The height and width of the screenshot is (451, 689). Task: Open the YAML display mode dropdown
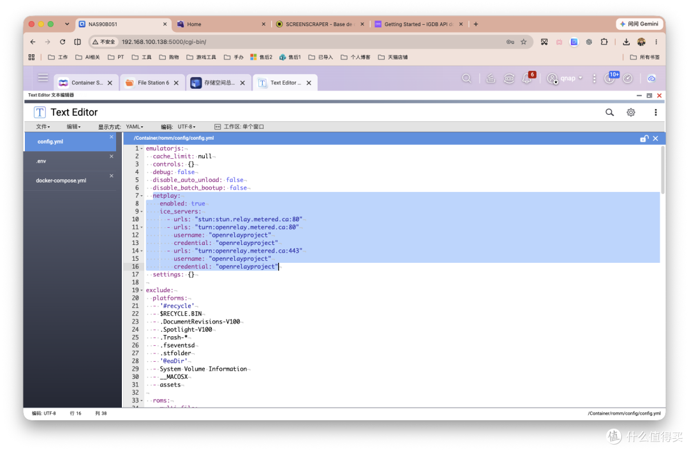135,126
